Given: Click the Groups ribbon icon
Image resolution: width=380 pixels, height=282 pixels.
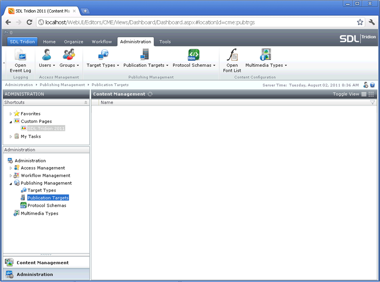Looking at the screenshot, I should (69, 55).
